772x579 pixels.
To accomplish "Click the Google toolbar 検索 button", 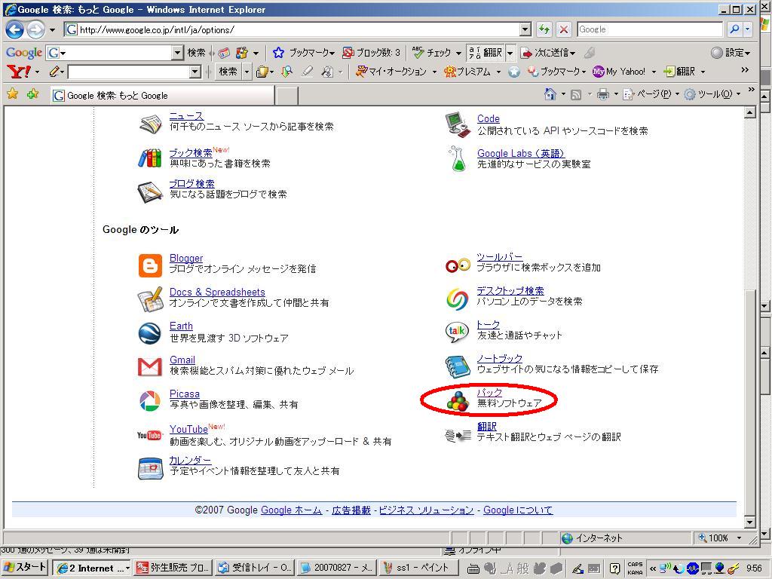I will 197,52.
